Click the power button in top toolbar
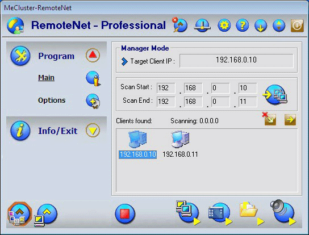Viewport: 309px width, 235px height. click(x=297, y=26)
